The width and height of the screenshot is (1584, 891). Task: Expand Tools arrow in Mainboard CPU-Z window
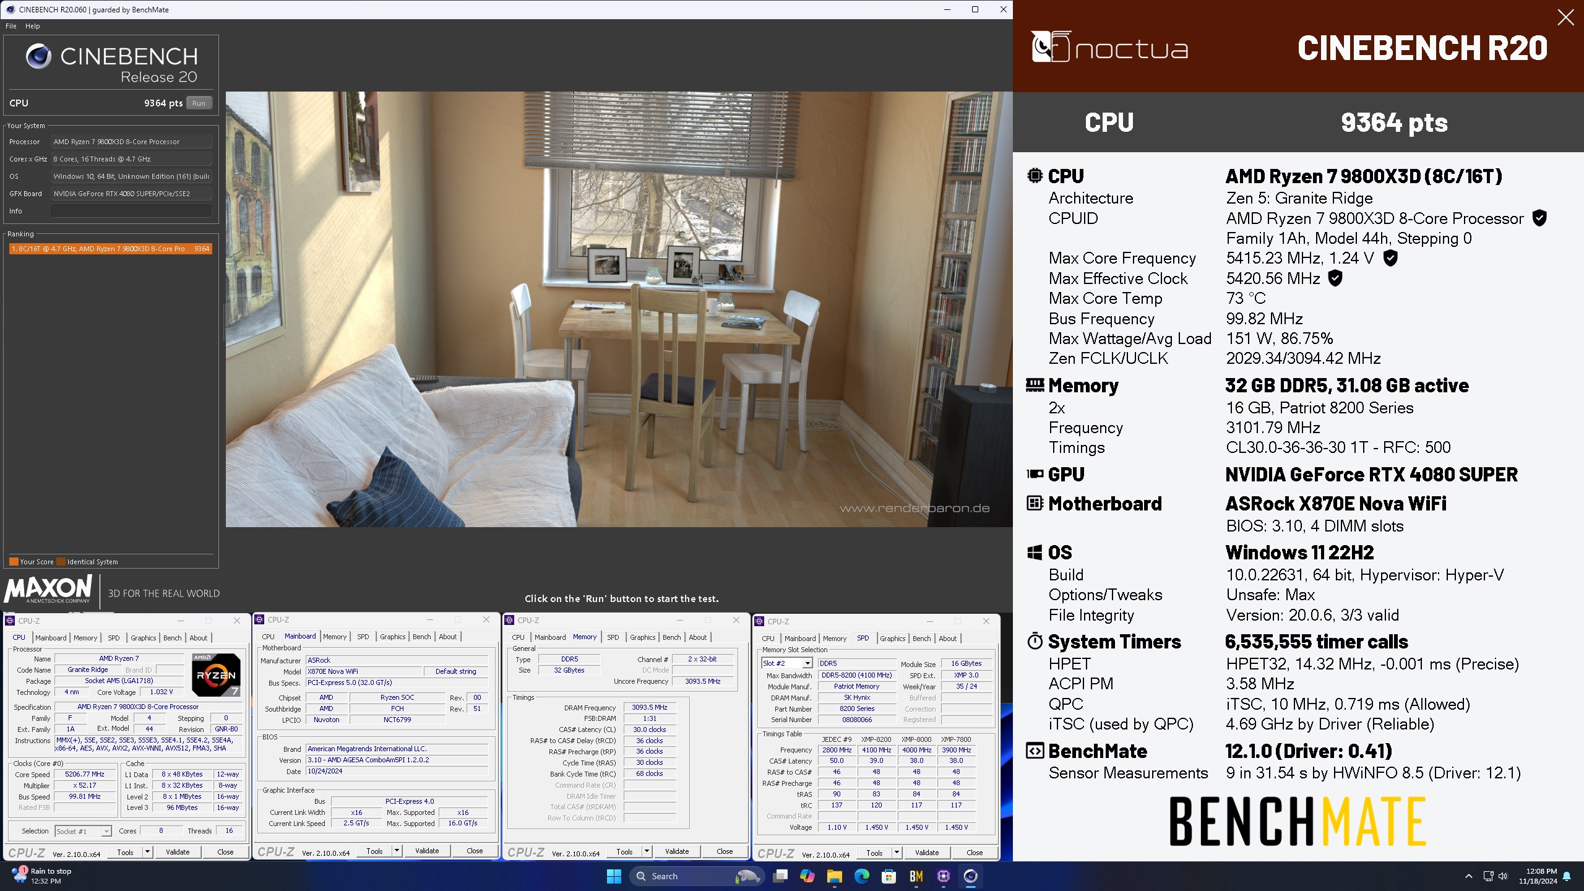pos(397,851)
